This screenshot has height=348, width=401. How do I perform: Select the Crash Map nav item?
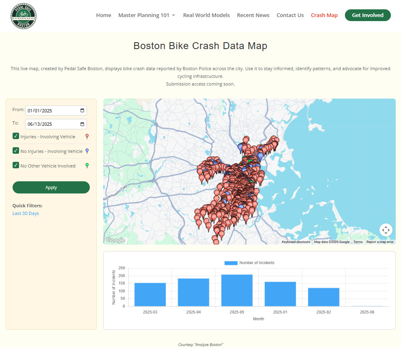click(324, 15)
